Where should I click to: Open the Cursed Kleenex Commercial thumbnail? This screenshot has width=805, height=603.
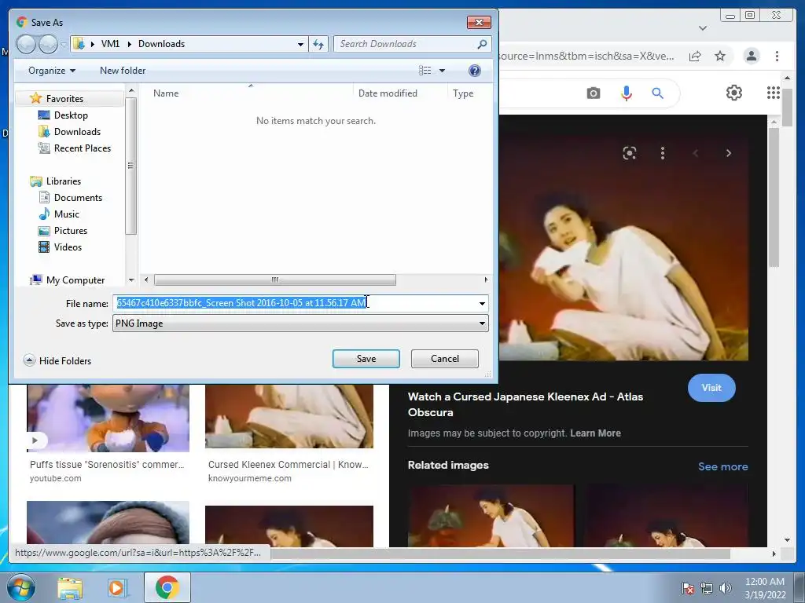289,416
